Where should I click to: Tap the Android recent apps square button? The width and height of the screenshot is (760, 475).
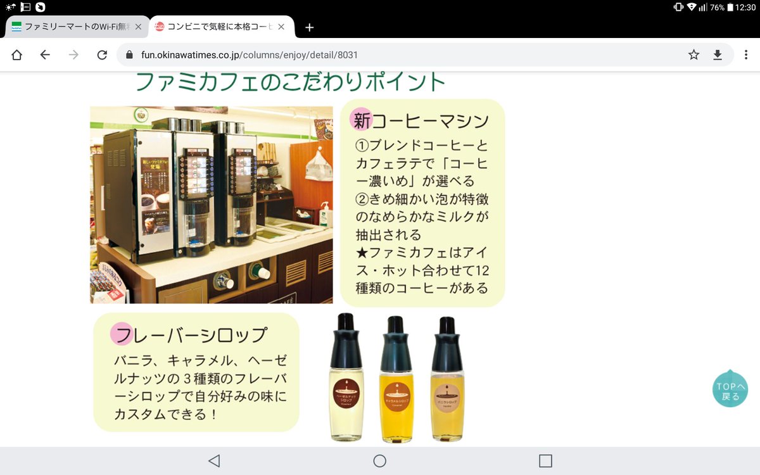pos(545,460)
